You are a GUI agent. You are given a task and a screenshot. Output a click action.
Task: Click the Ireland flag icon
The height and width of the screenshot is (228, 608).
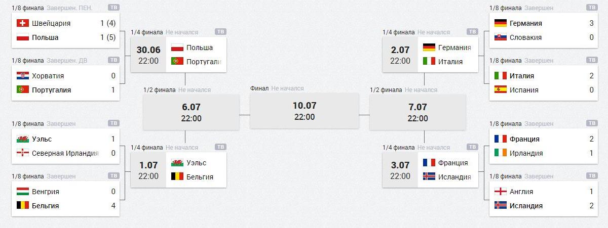click(x=501, y=153)
